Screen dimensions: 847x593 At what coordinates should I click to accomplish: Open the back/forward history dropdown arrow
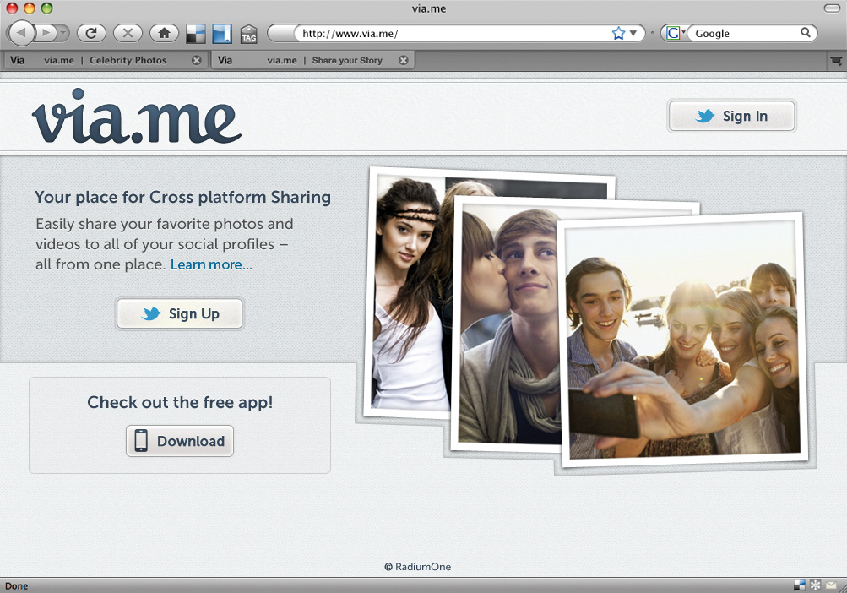point(64,33)
